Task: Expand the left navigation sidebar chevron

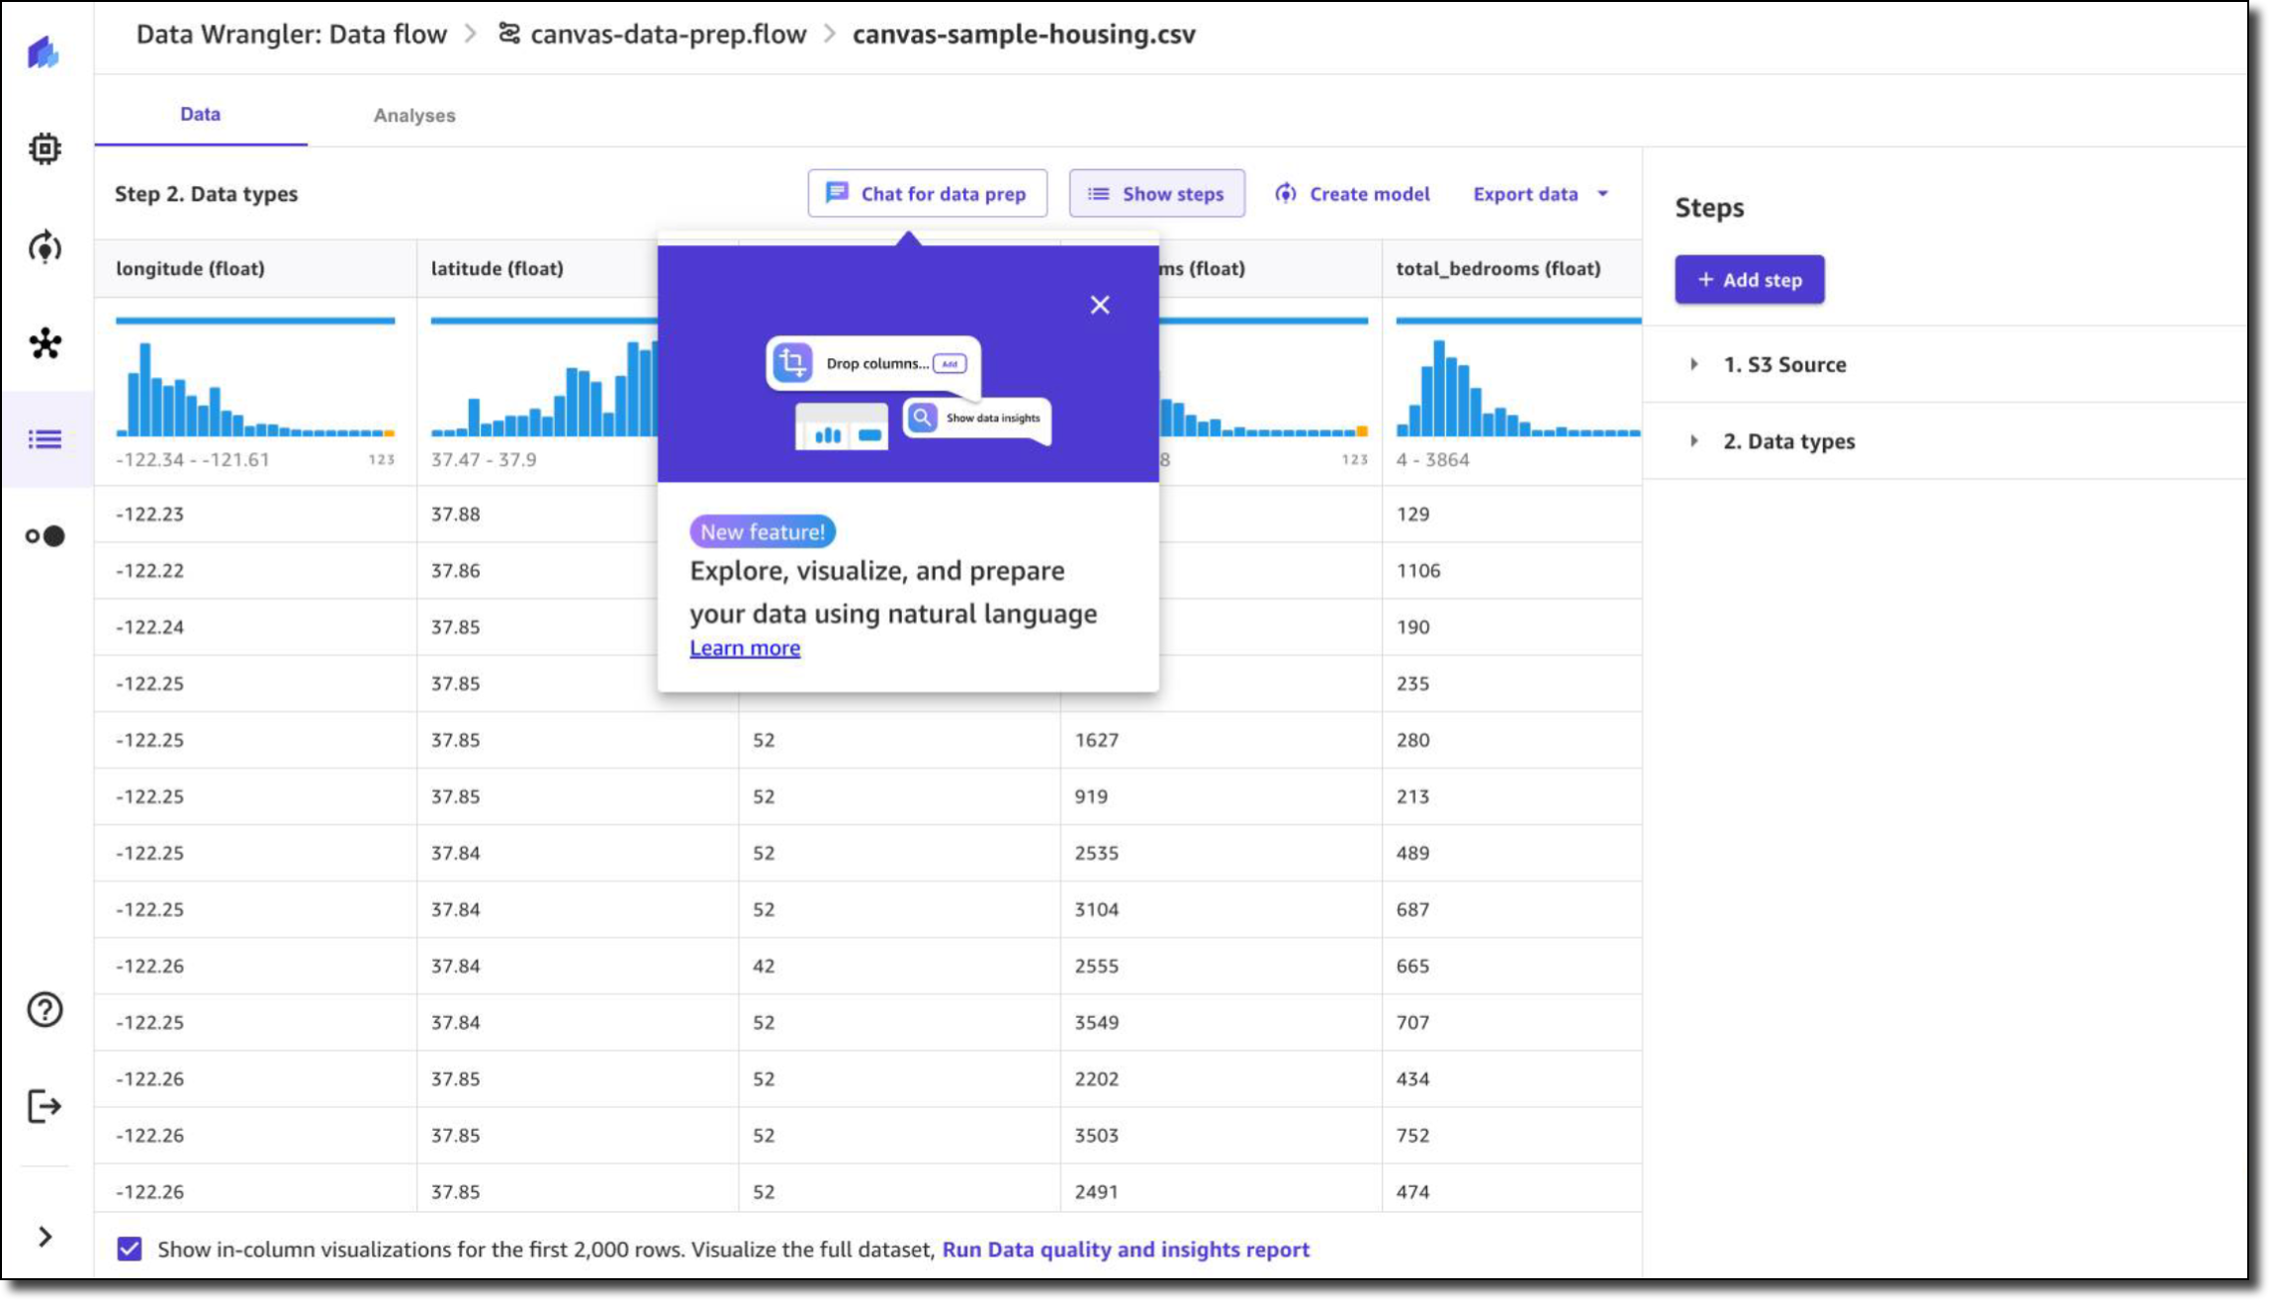Action: click(x=45, y=1237)
